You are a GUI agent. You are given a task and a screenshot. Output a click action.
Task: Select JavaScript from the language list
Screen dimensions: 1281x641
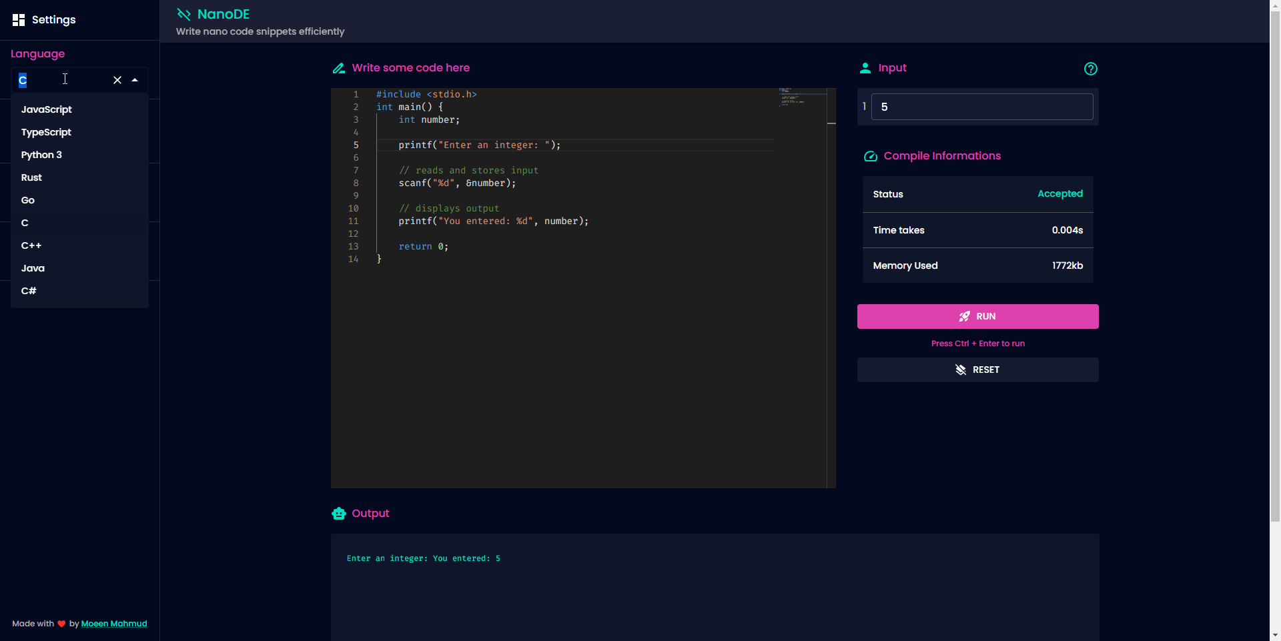47,109
